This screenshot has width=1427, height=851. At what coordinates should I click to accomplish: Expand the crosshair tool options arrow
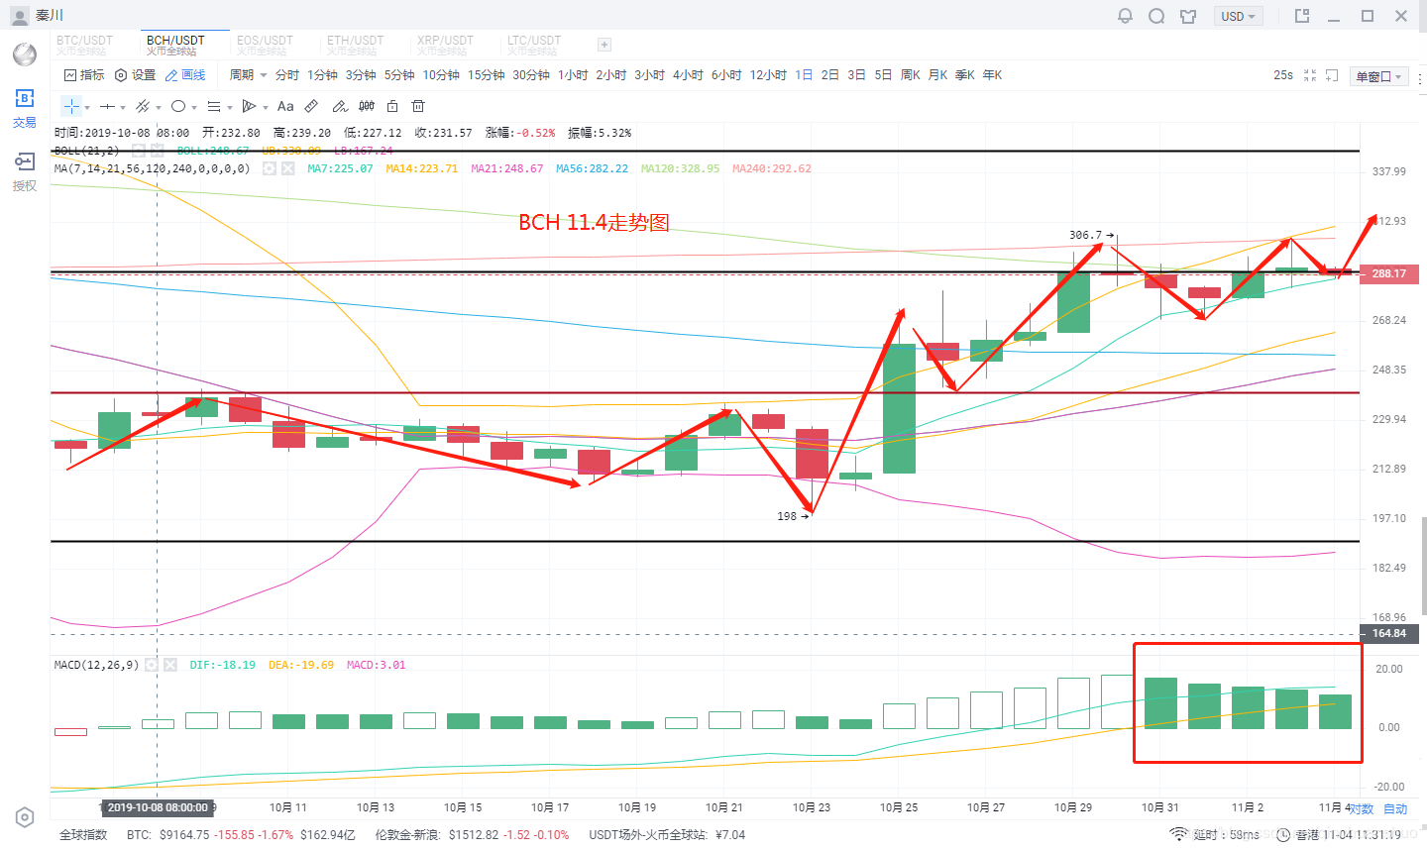coord(87,107)
